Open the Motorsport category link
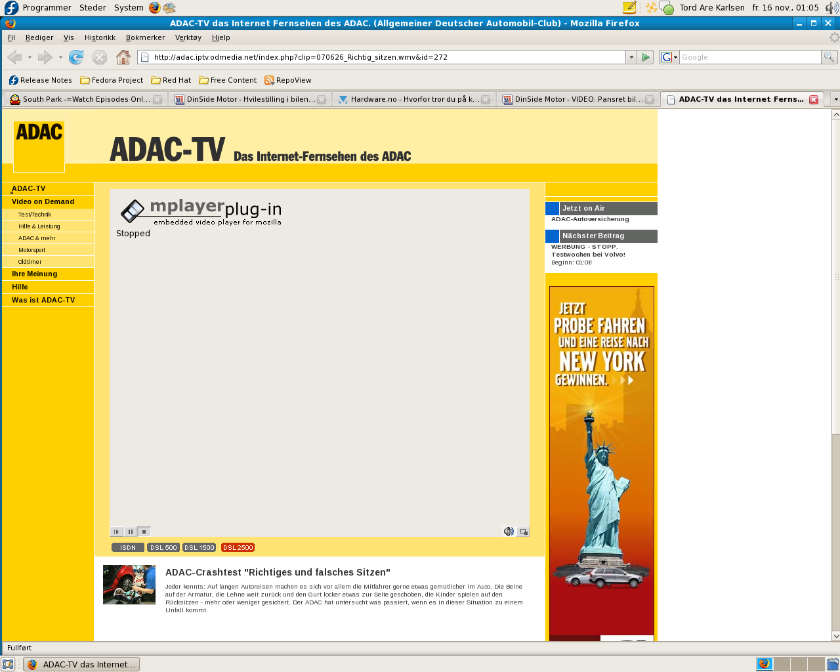This screenshot has height=672, width=840. (32, 250)
